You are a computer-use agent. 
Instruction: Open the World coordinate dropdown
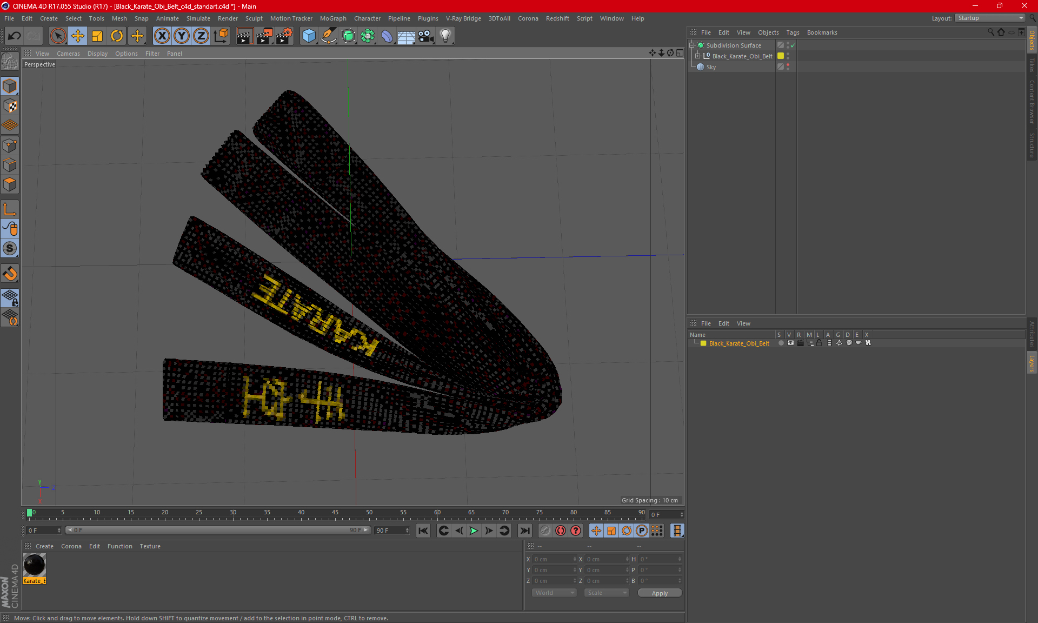tap(554, 593)
